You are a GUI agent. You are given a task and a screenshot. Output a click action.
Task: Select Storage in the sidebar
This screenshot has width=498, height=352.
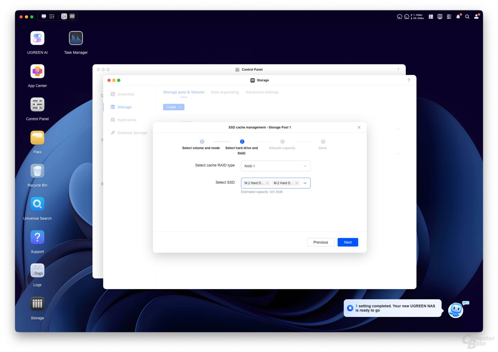click(x=121, y=107)
